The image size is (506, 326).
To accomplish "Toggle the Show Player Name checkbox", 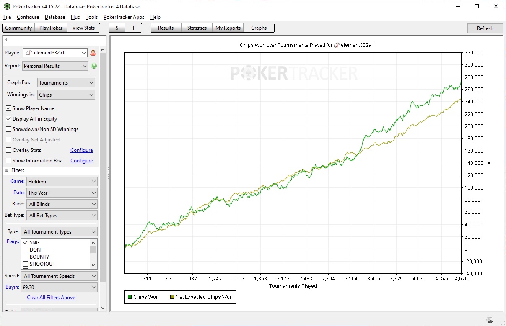I will (9, 108).
